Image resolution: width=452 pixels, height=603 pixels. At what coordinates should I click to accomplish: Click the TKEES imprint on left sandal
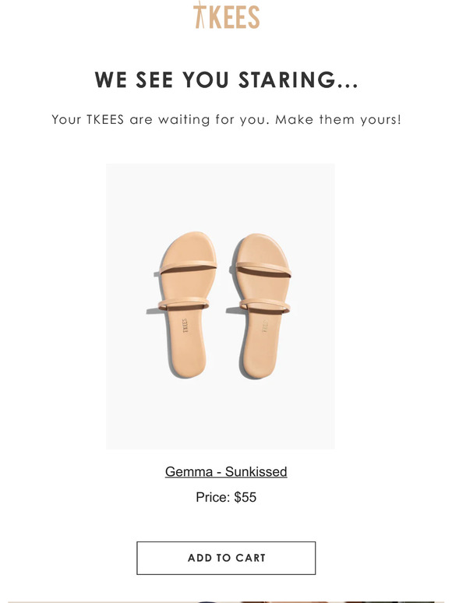pos(185,326)
